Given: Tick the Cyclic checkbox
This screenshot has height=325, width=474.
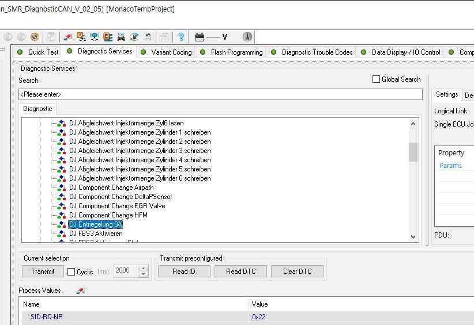Looking at the screenshot, I should pyautogui.click(x=71, y=272).
